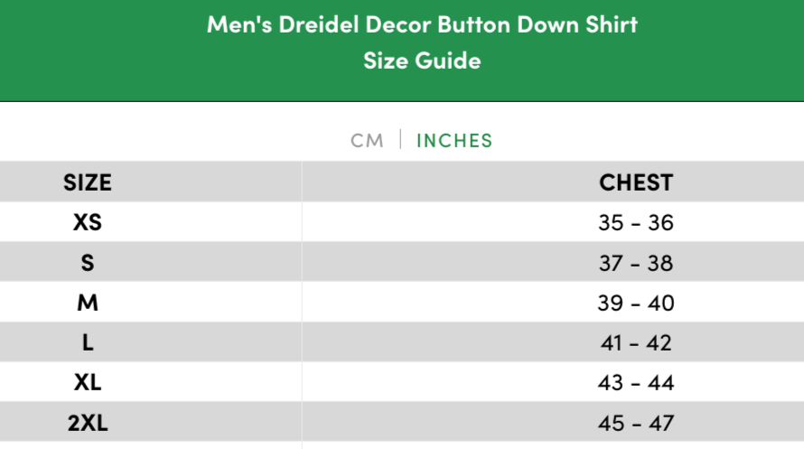Select the 2XL size row label

[88, 422]
